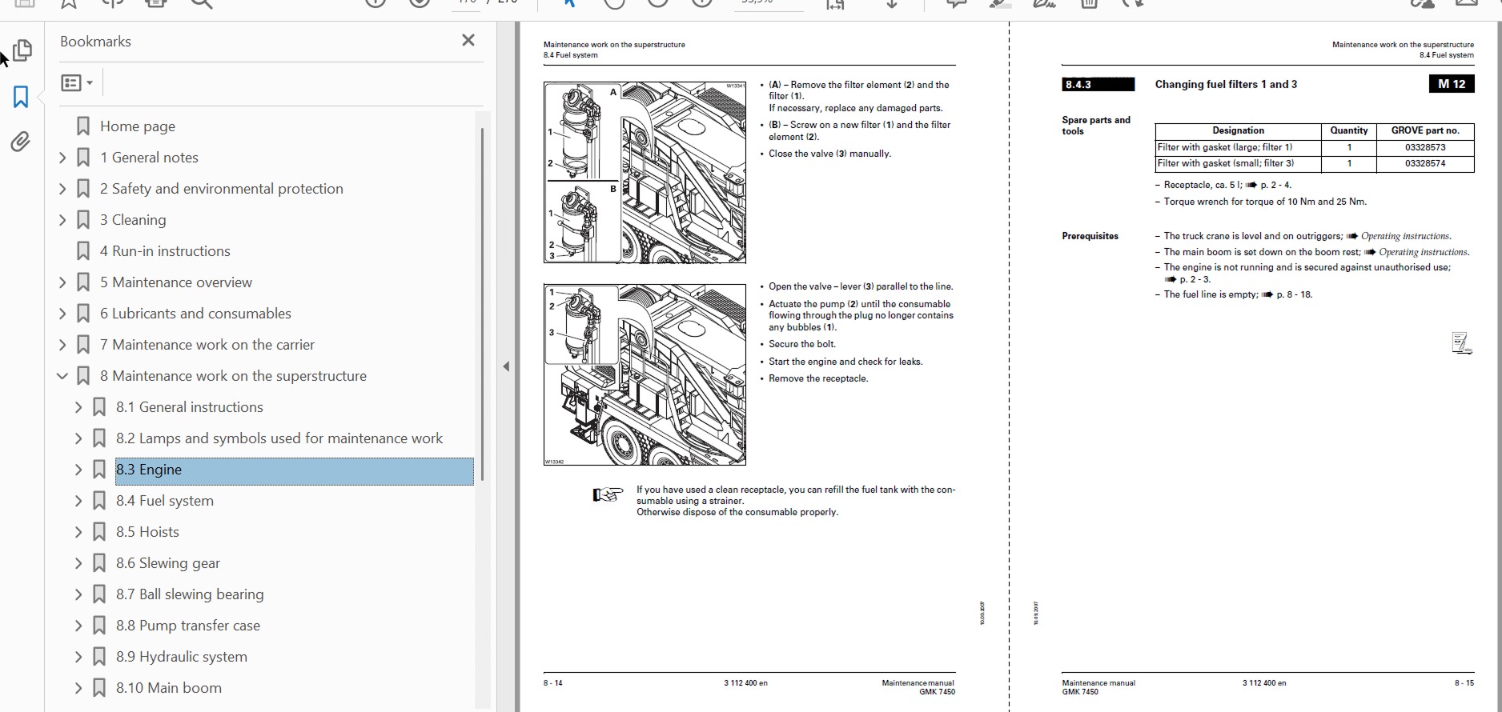Jump to the 8.10 Main boom bookmark
Image resolution: width=1502 pixels, height=712 pixels.
[168, 688]
